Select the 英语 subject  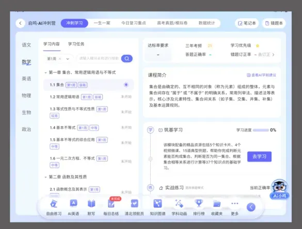coord(26,79)
